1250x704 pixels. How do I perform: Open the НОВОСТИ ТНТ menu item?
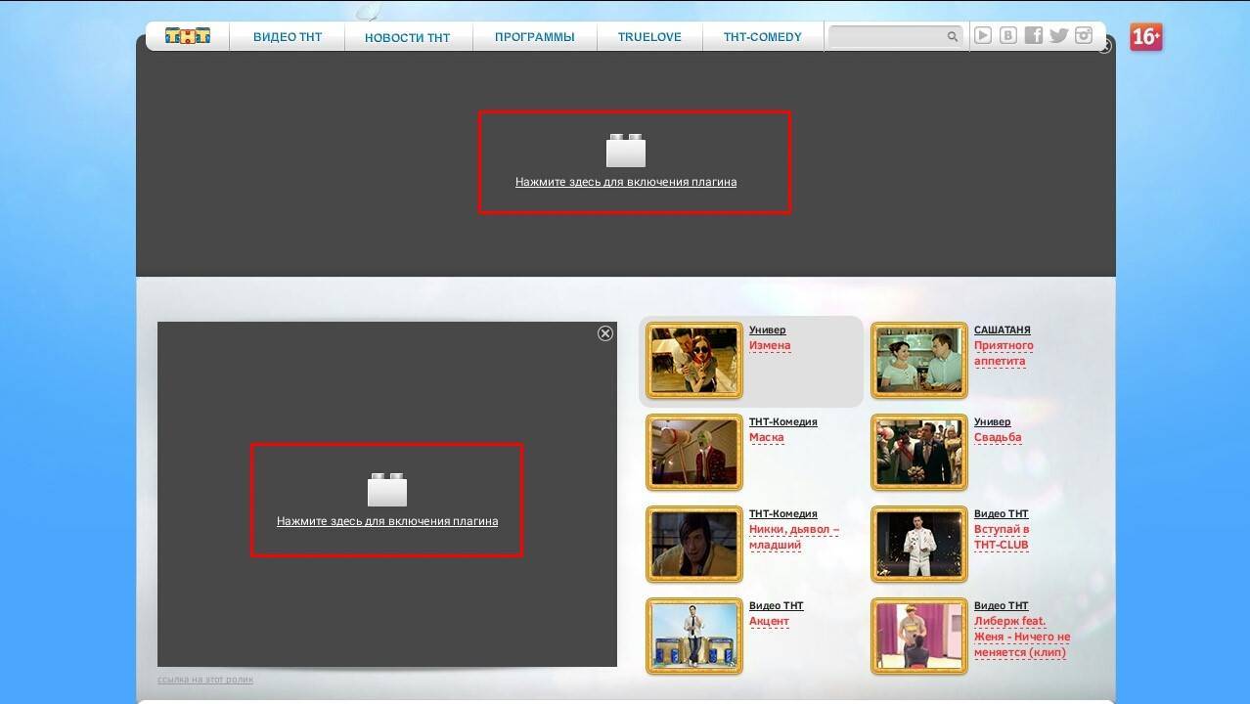click(x=407, y=38)
